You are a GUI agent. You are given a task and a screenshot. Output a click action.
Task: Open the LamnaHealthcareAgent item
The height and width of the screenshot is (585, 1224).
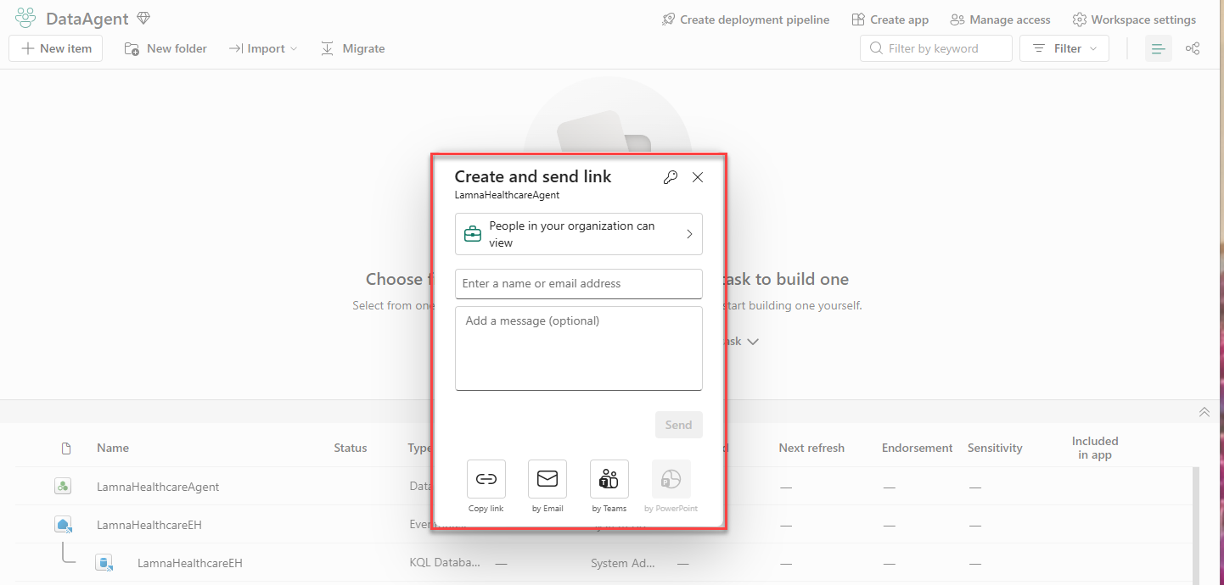tap(158, 487)
